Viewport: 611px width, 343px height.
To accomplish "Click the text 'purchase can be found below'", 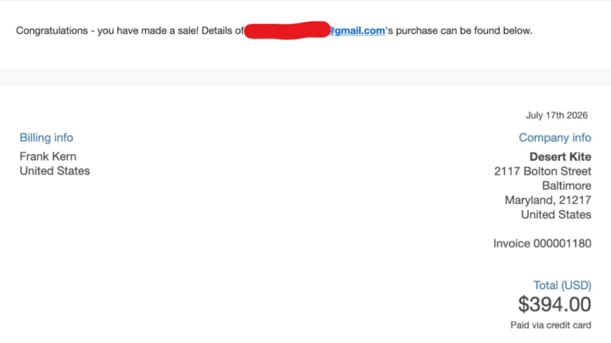I will tap(463, 30).
